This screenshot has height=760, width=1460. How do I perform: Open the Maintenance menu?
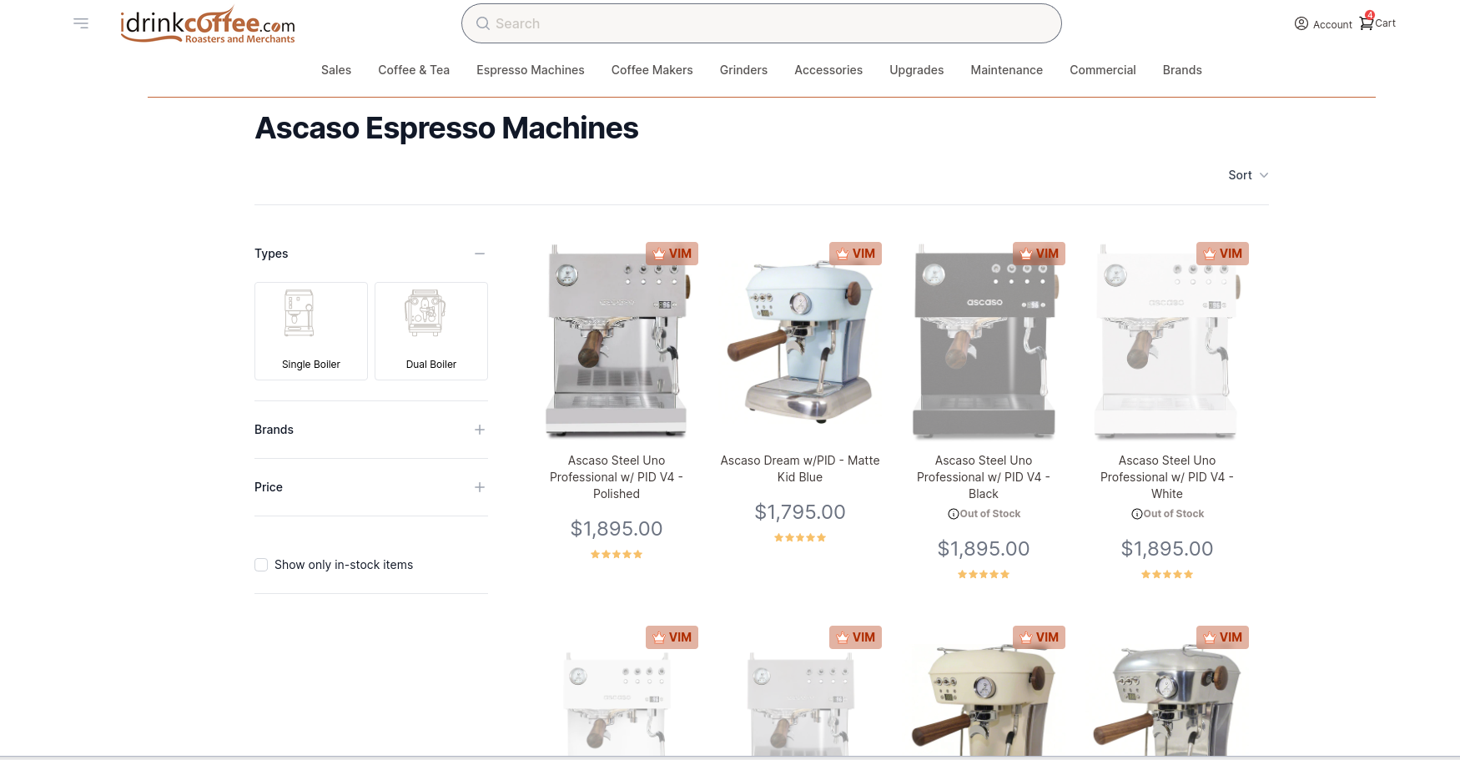click(1007, 70)
